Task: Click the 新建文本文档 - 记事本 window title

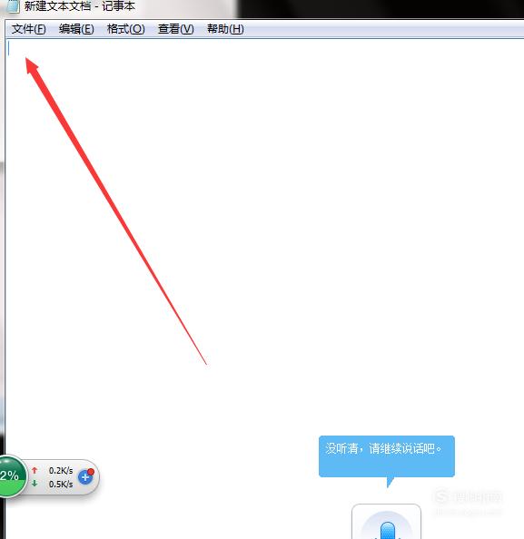Action: 80,6
